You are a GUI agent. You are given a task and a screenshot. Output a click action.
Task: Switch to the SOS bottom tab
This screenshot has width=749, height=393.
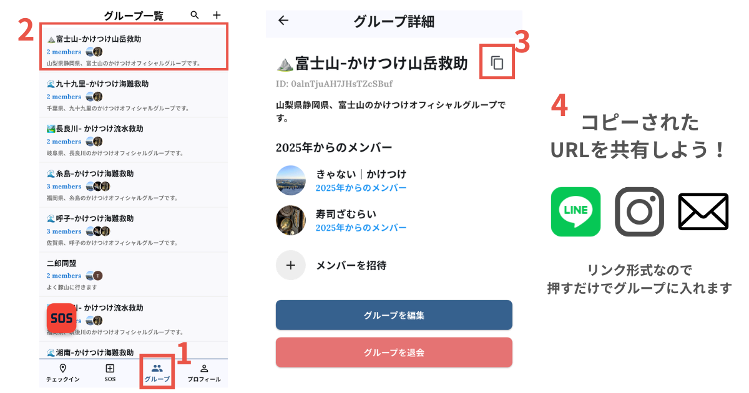point(110,373)
